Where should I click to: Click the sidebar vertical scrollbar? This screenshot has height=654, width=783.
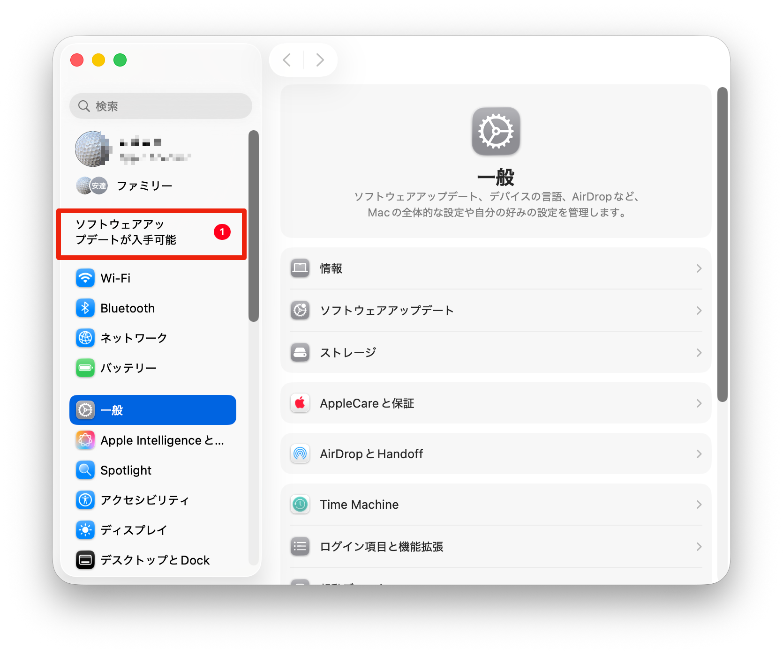(x=254, y=226)
